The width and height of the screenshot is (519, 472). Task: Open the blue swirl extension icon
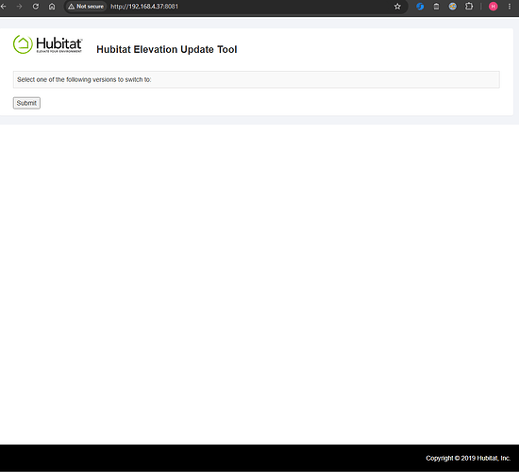click(420, 7)
